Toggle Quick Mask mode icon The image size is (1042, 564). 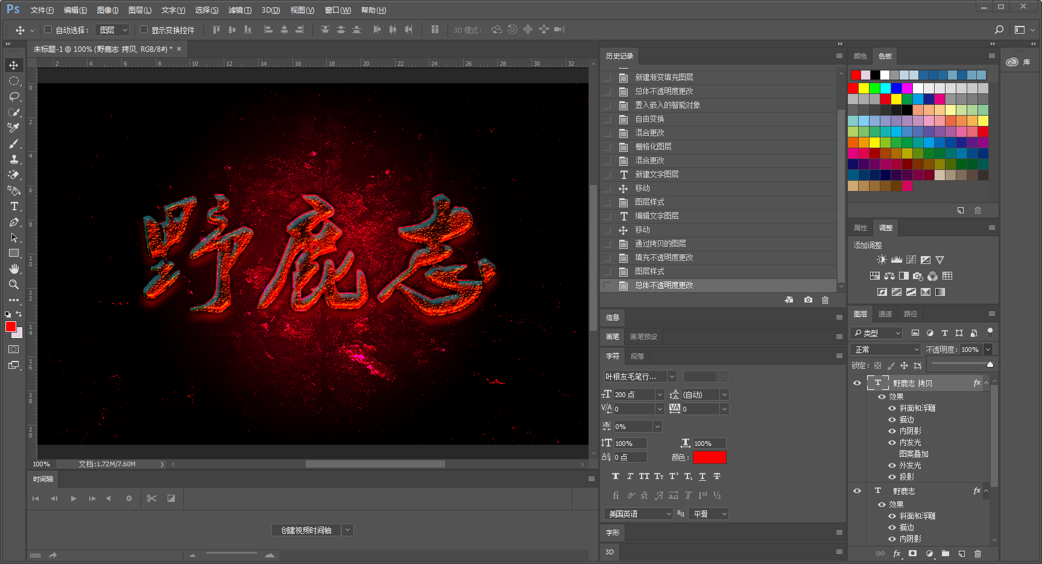pyautogui.click(x=14, y=349)
